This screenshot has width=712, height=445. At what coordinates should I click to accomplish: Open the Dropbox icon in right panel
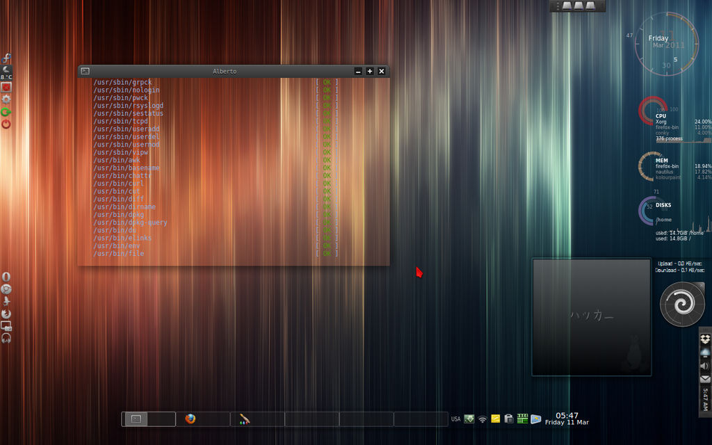point(705,339)
